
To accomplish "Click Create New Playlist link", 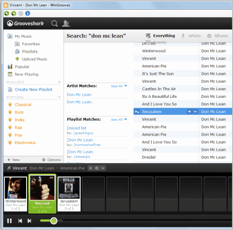I will 33,89.
